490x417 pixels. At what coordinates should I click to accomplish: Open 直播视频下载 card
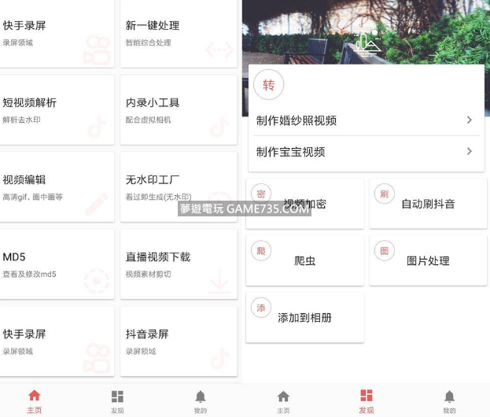[179, 264]
